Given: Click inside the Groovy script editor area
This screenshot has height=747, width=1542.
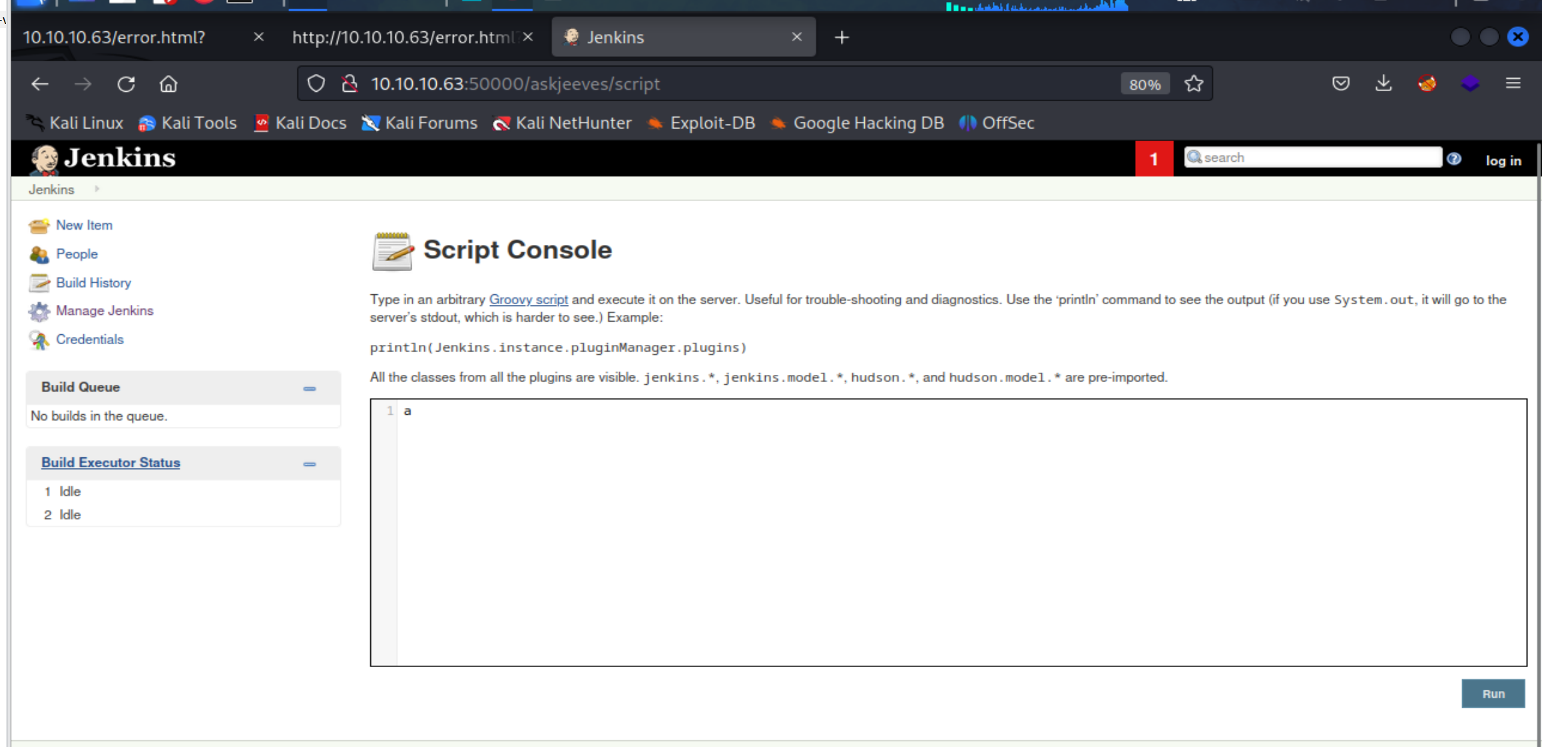Looking at the screenshot, I should pos(961,533).
